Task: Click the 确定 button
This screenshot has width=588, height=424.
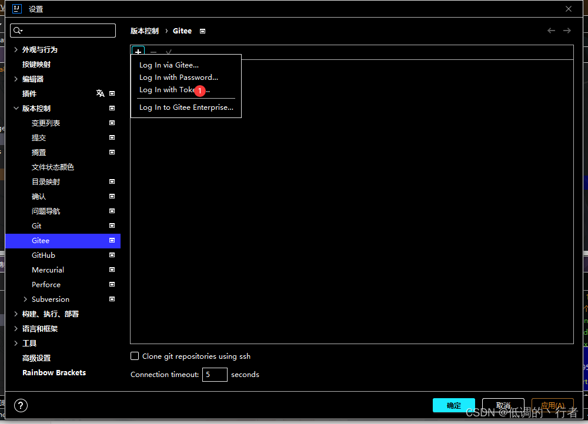Action: 454,405
